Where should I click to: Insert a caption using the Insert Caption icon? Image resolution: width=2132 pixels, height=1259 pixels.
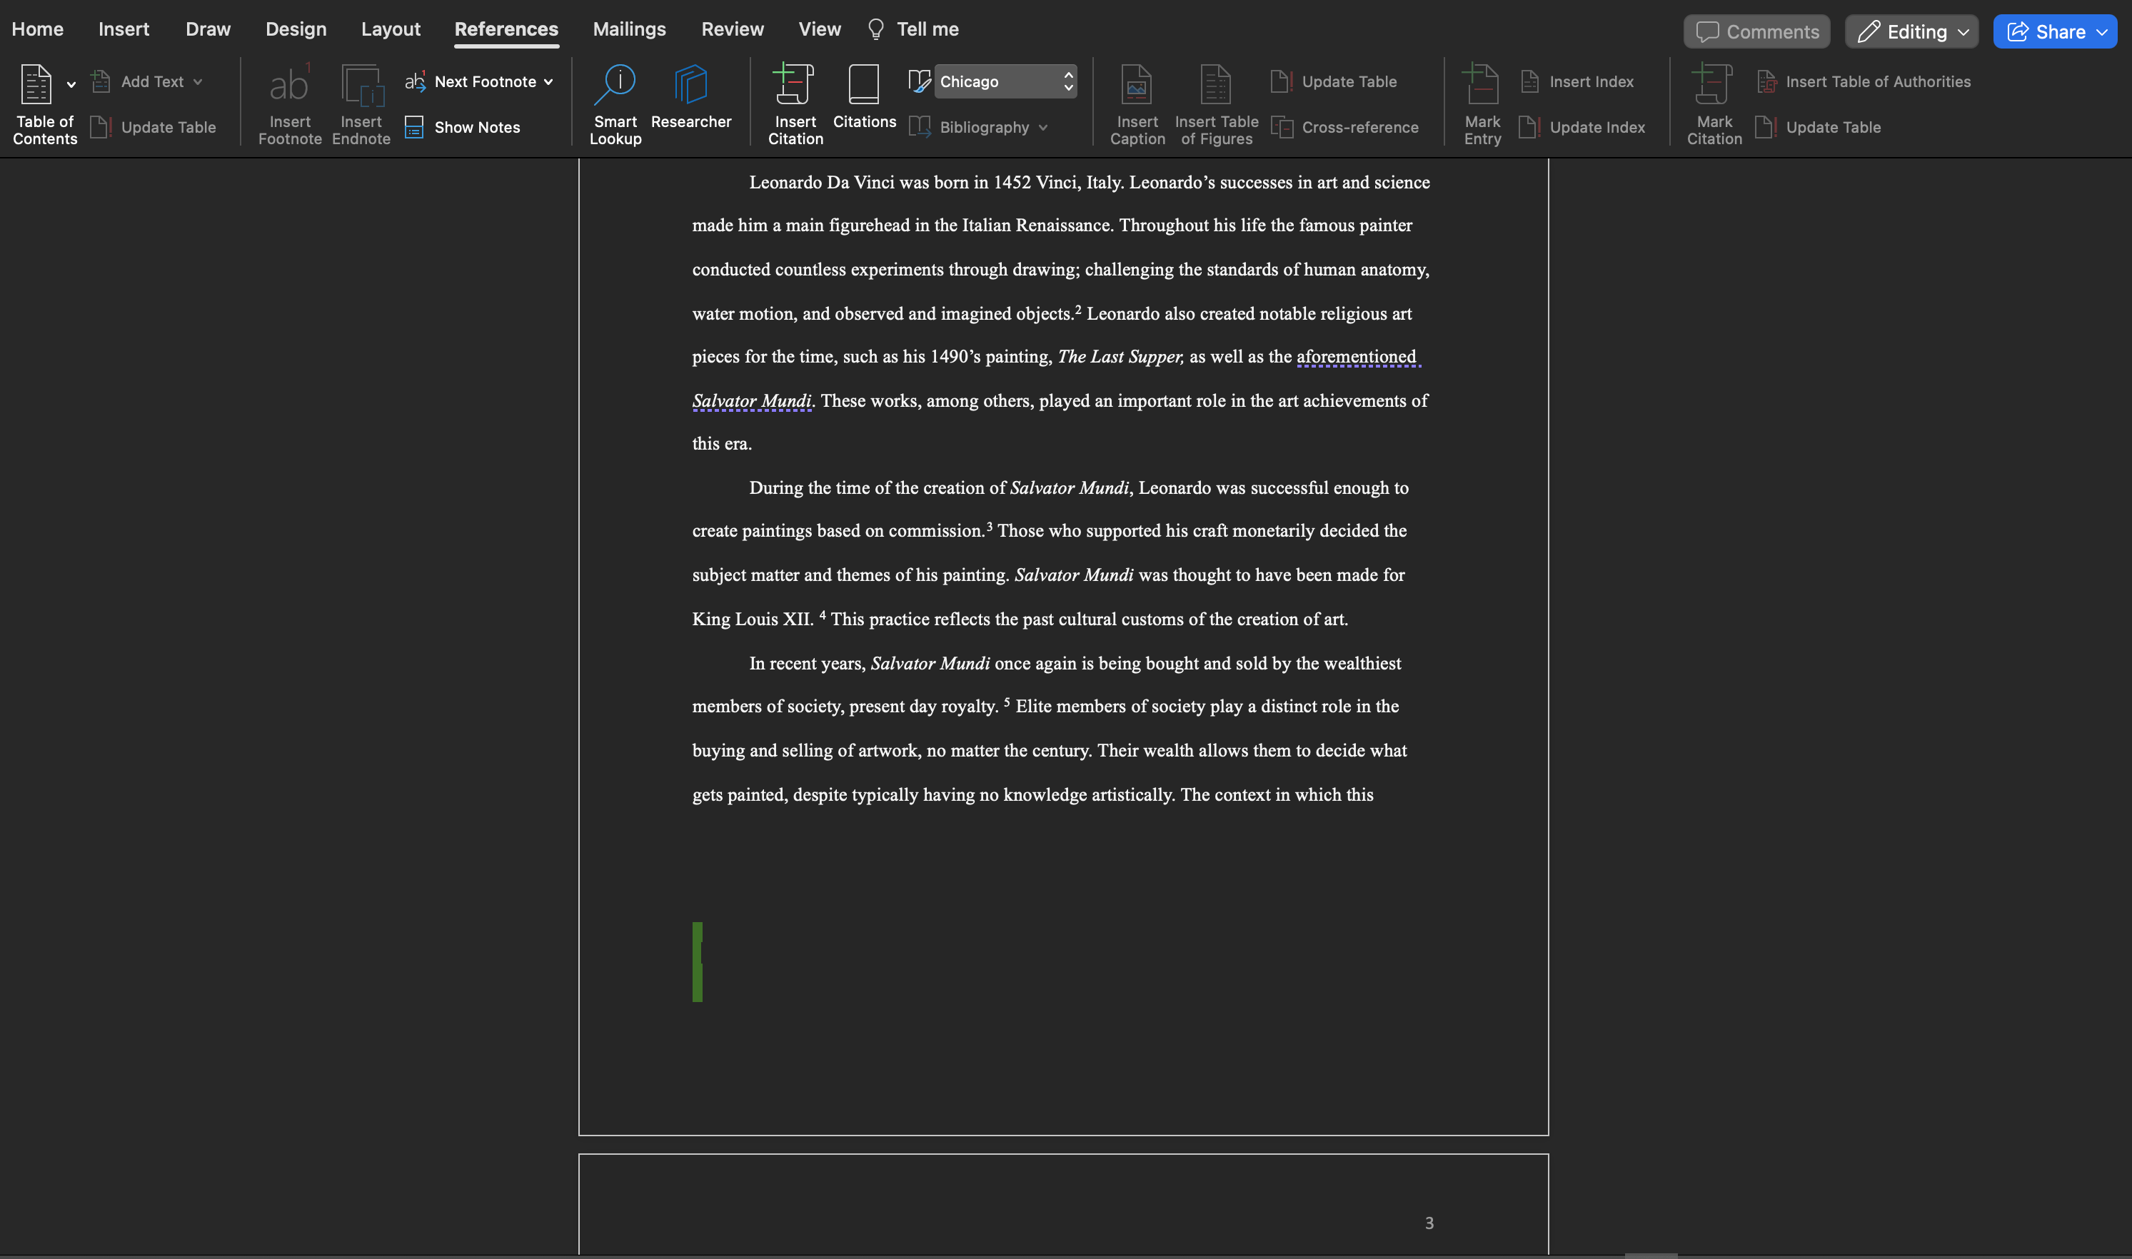point(1137,102)
